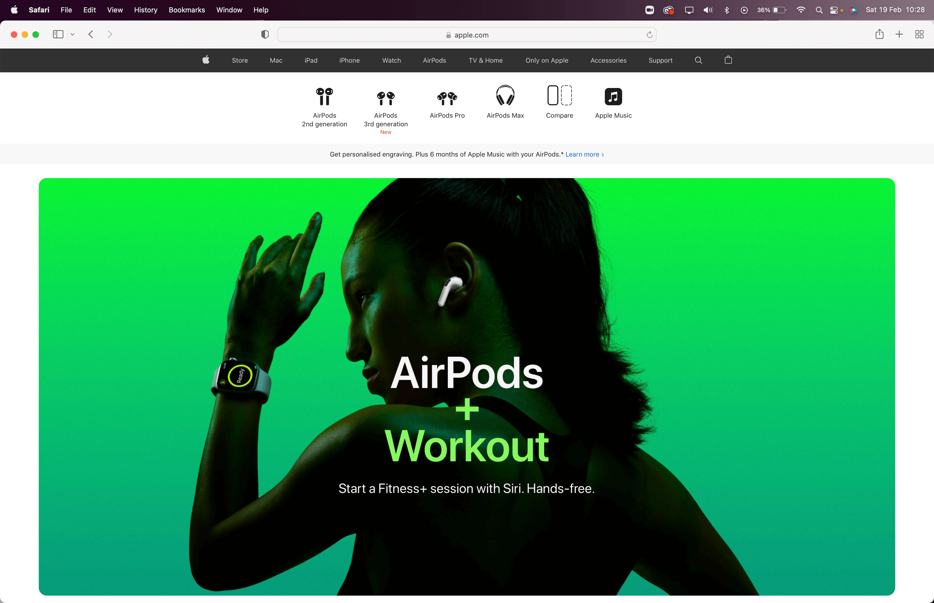Go to Only on Apple in navigation

[x=547, y=60]
